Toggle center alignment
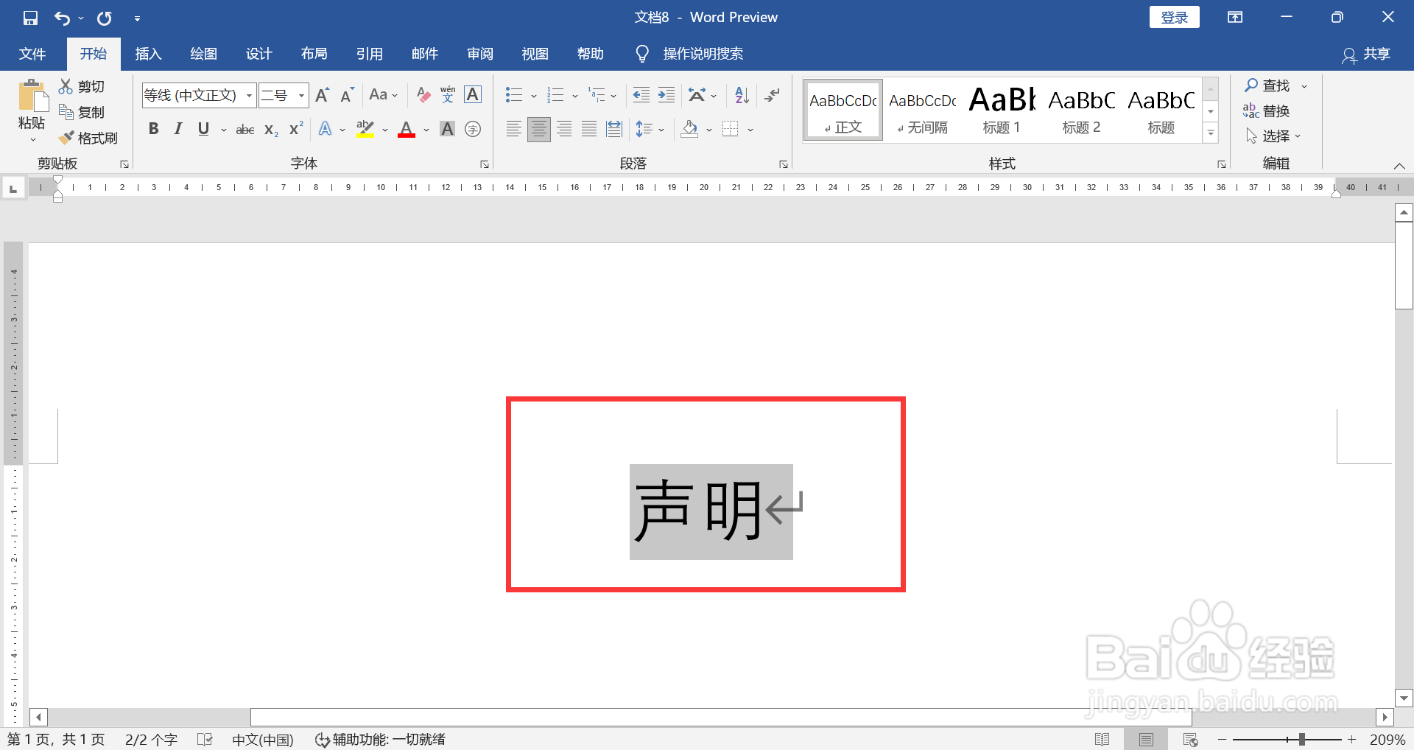The height and width of the screenshot is (750, 1414). click(x=539, y=130)
